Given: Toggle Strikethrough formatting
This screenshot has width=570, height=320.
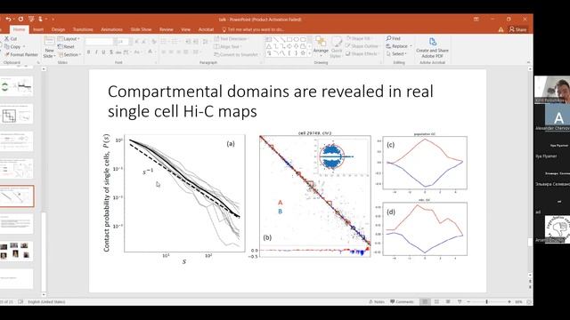Looking at the screenshot, I should 118,52.
